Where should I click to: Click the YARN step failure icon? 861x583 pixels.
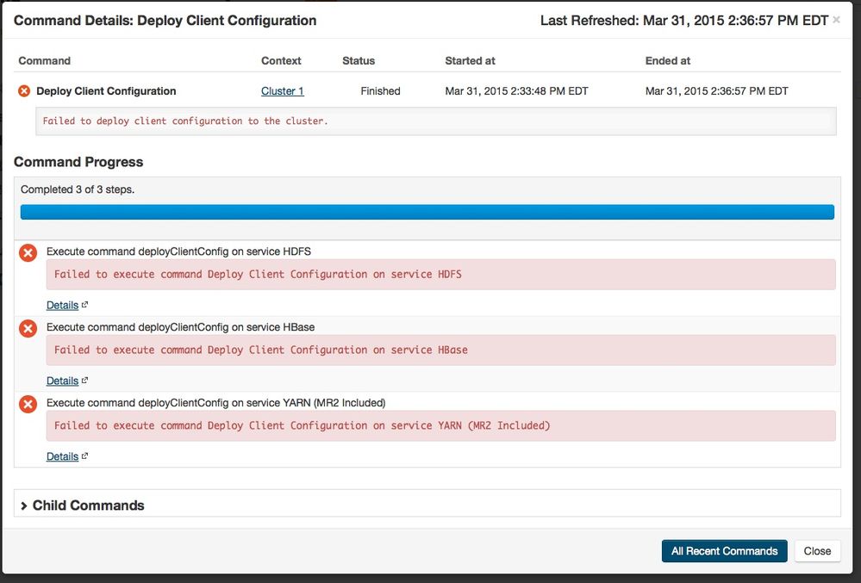[x=28, y=404]
